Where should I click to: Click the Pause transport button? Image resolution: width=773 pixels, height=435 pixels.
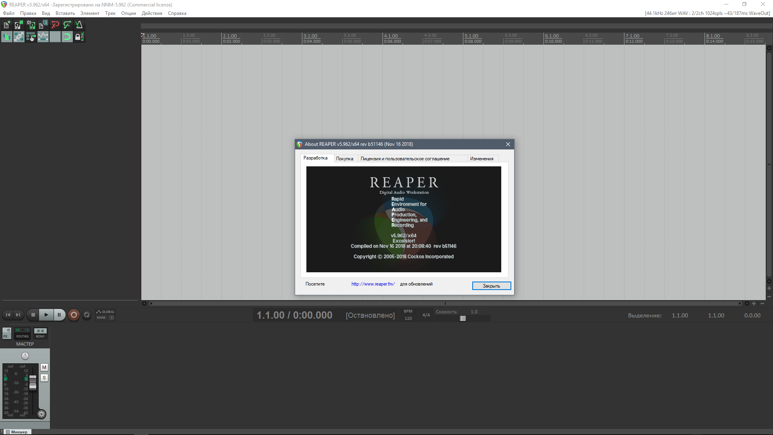(59, 315)
